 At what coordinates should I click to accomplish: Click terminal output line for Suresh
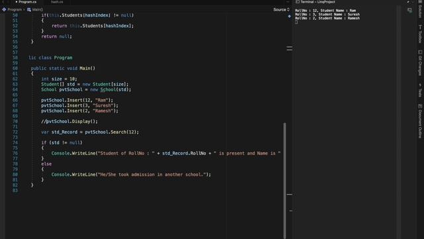click(x=327, y=15)
